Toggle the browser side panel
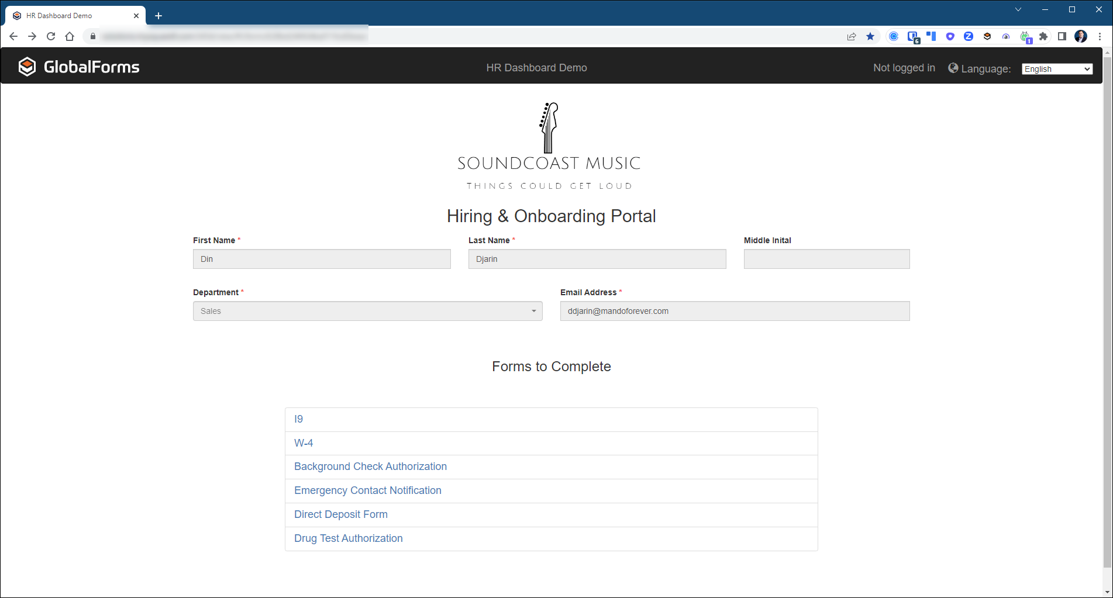Viewport: 1113px width, 598px height. click(x=1062, y=36)
